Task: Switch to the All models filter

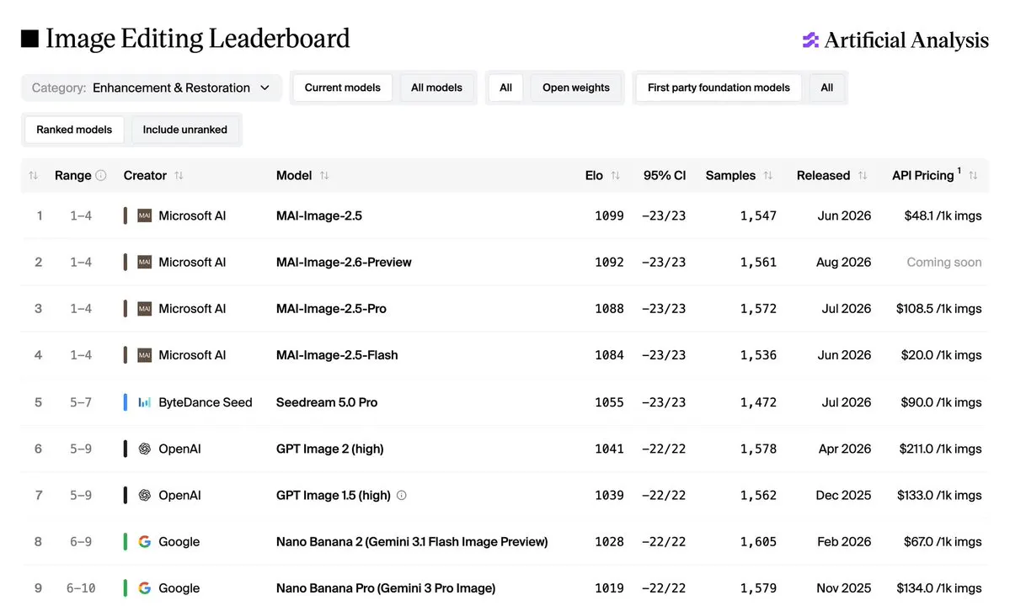Action: coord(436,88)
